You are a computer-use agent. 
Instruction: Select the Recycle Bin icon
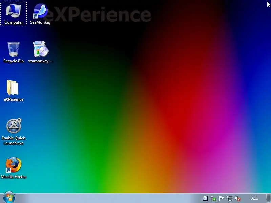click(x=14, y=52)
